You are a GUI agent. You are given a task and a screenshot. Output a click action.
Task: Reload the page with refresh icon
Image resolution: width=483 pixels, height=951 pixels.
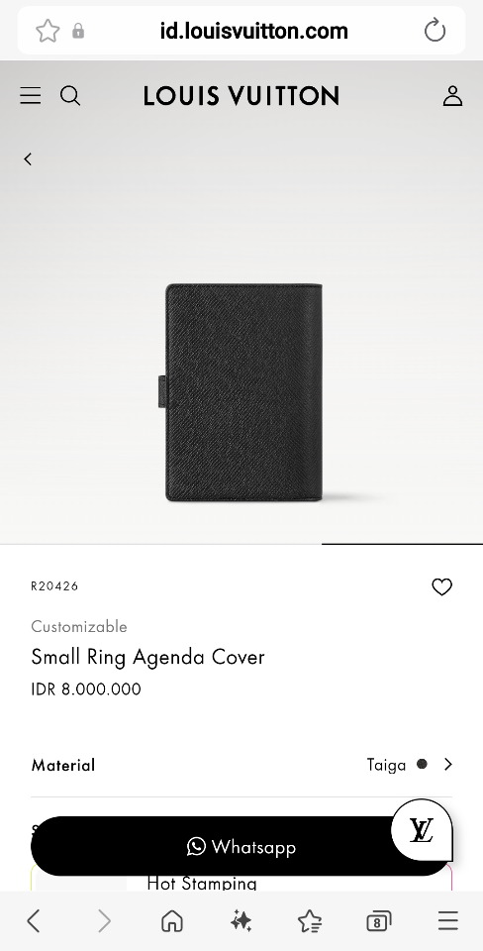tap(435, 31)
